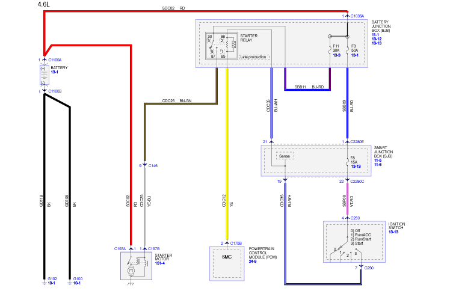Image resolution: width=453 pixels, height=291 pixels.
Task: Select connector label C1035A
Action: point(357,16)
